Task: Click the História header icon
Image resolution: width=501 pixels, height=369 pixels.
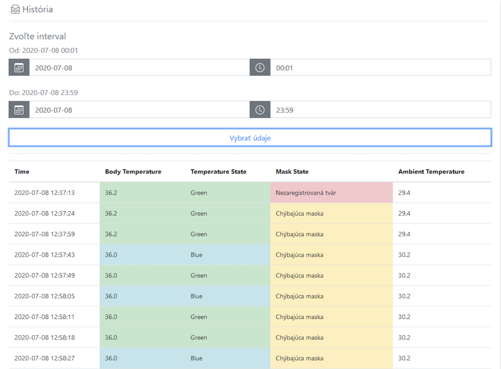Action: tap(15, 9)
